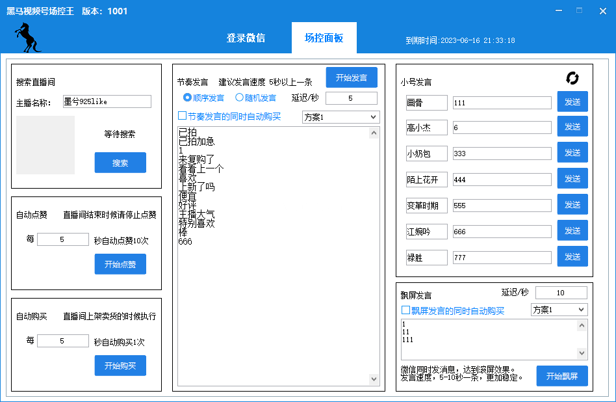Click the black horse logo icon
This screenshot has width=616, height=402.
[x=27, y=38]
